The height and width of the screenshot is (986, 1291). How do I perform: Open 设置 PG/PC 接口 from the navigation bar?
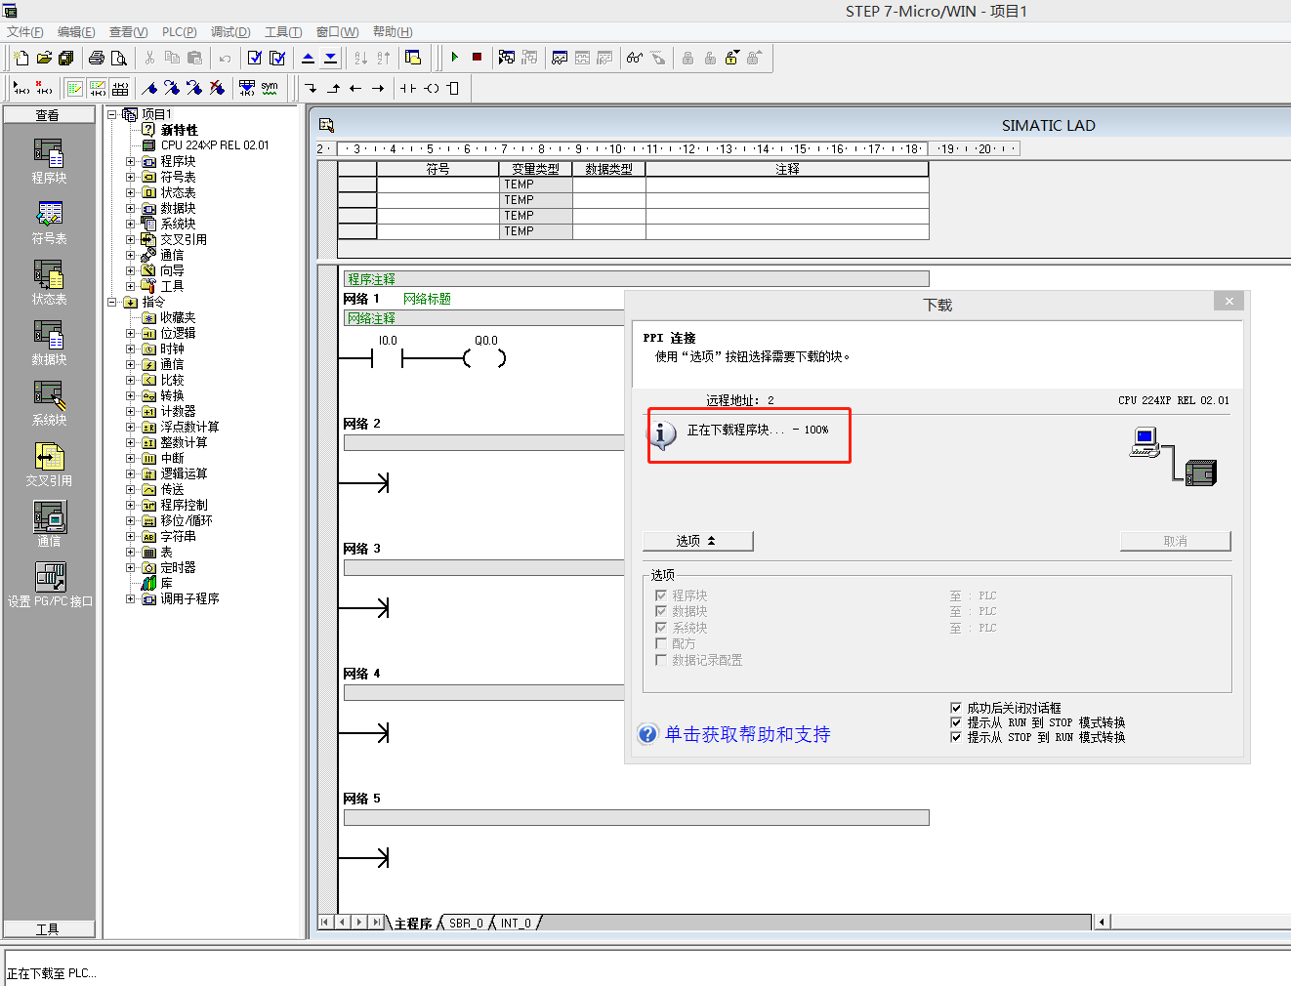(50, 585)
